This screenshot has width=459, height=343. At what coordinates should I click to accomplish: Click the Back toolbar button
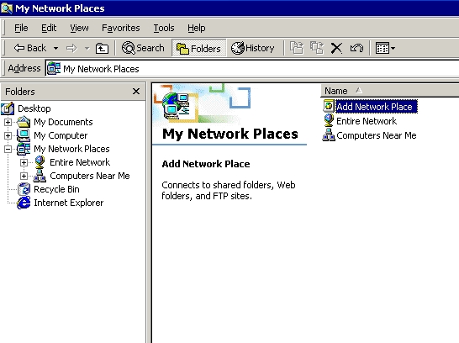tap(30, 48)
